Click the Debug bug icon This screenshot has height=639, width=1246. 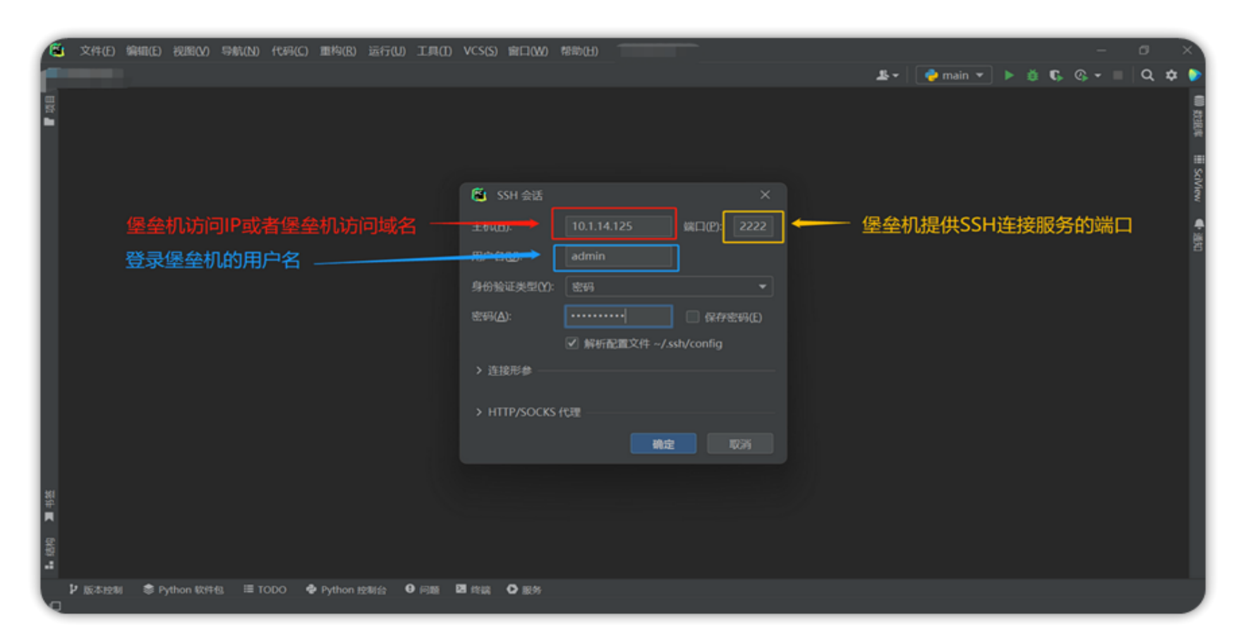coord(1032,75)
